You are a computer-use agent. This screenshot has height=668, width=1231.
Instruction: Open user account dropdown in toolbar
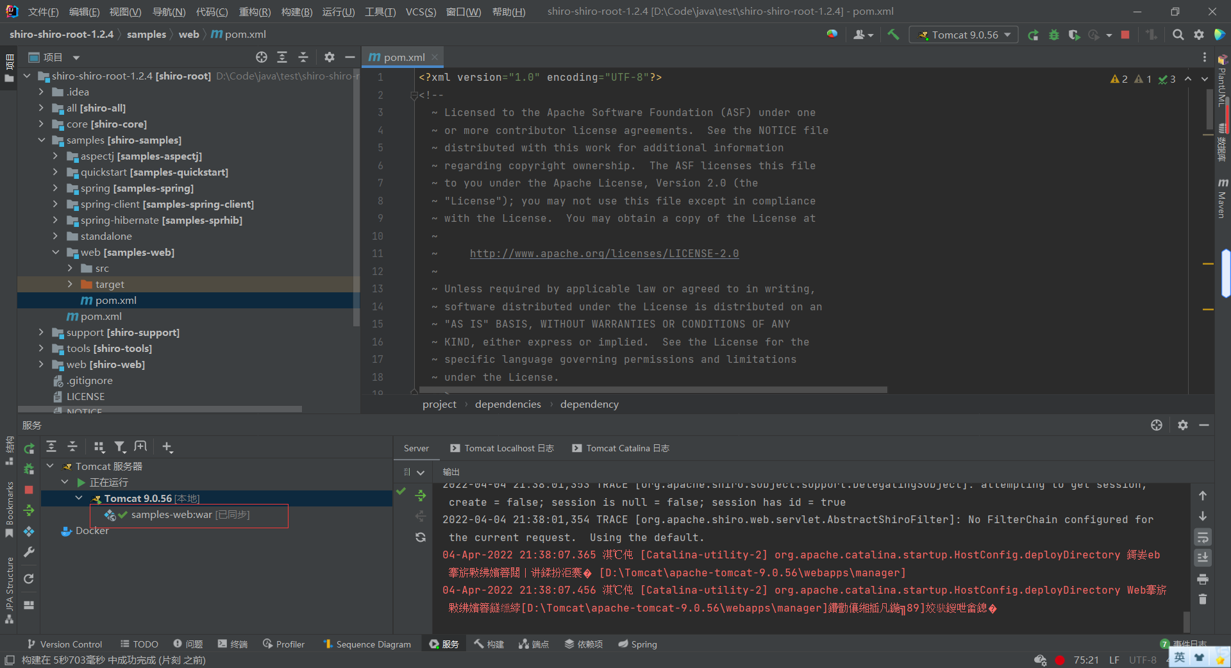863,35
